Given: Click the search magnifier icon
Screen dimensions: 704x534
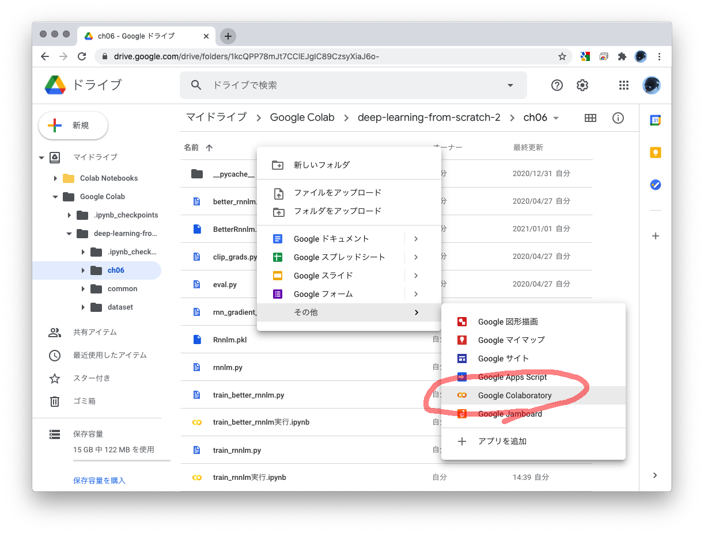Looking at the screenshot, I should coord(196,85).
